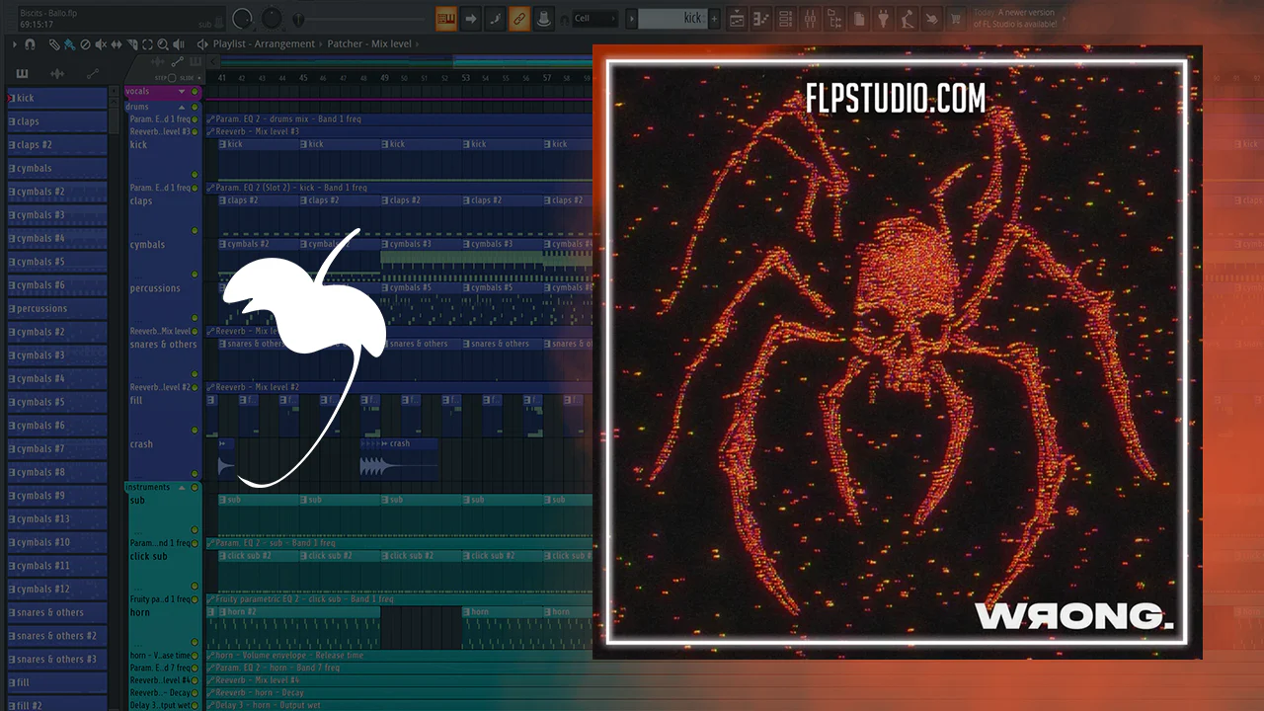Open the Channel rack view icon
Viewport: 1264px width, 711px height.
pos(785,19)
